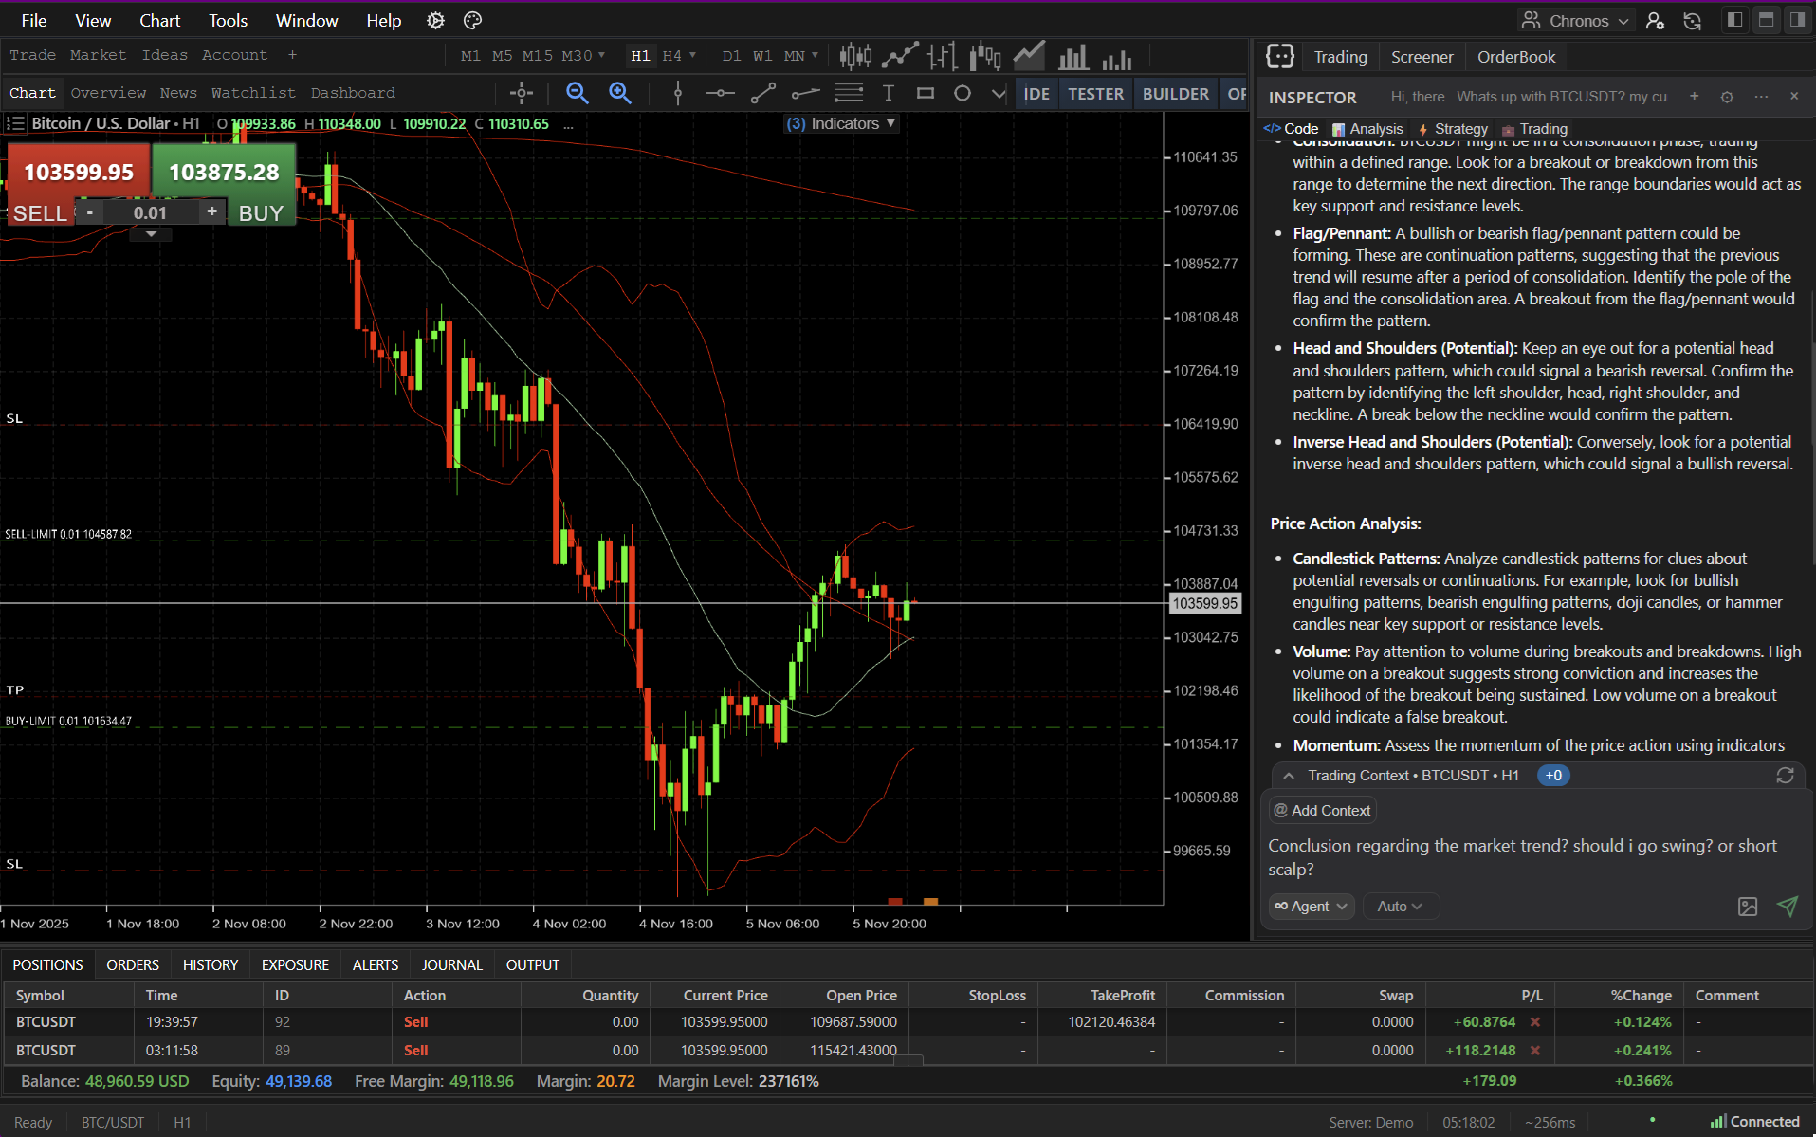Click the Add Context button

(1321, 810)
